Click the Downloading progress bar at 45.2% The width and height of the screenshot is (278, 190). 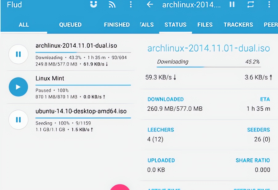click(x=208, y=66)
